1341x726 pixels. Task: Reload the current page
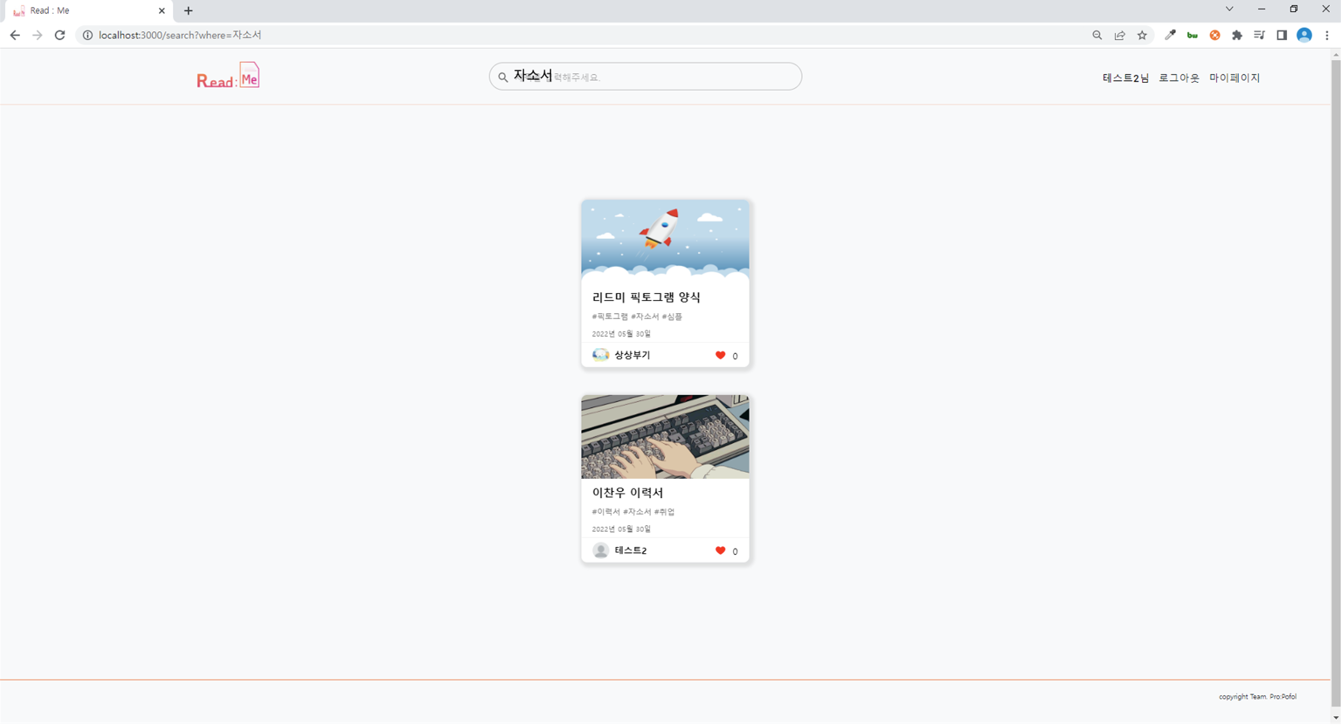click(60, 35)
